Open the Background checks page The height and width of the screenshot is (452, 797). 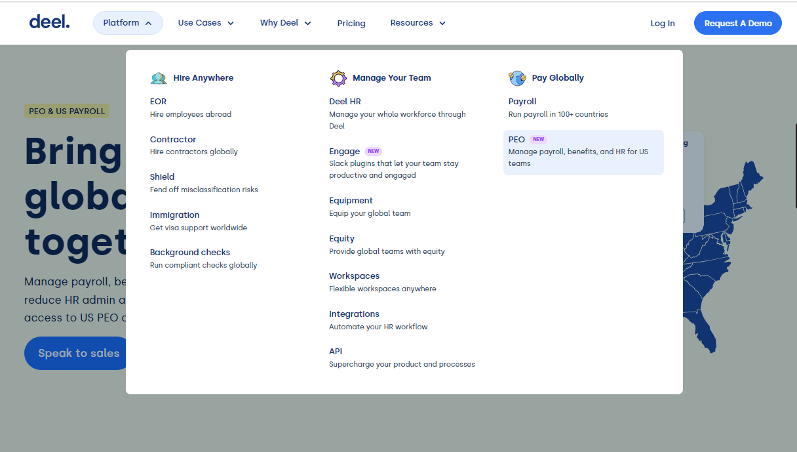point(190,252)
